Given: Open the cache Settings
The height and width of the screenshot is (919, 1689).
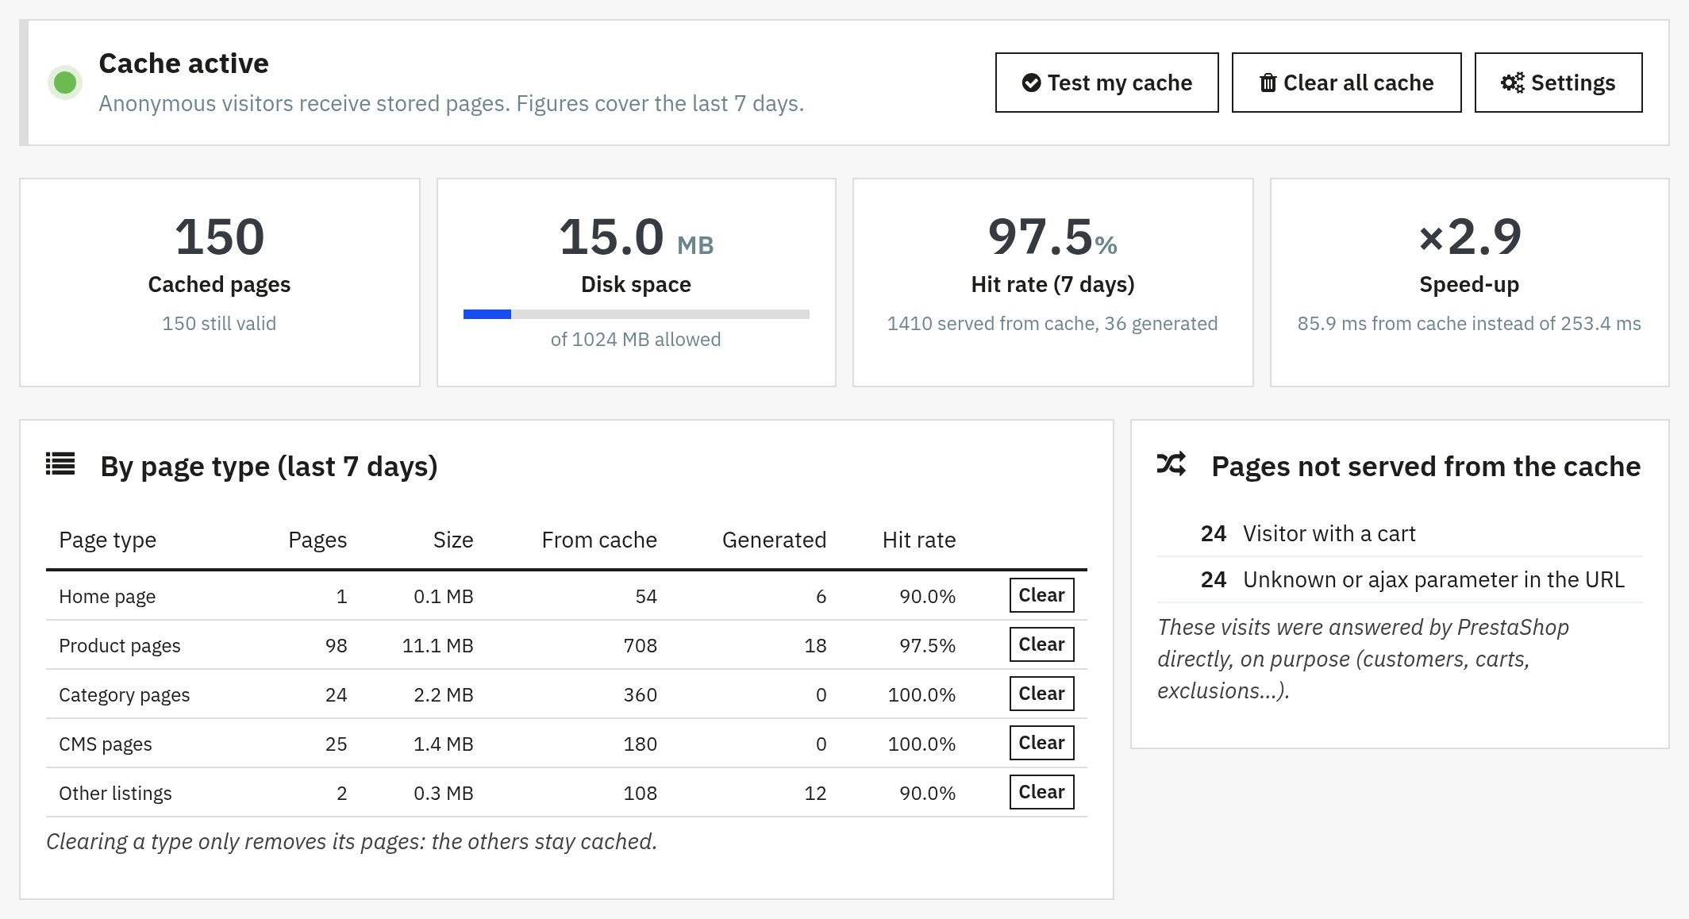Looking at the screenshot, I should [x=1558, y=83].
